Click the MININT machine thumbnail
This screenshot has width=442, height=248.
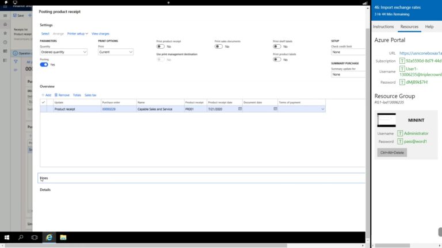[387, 120]
